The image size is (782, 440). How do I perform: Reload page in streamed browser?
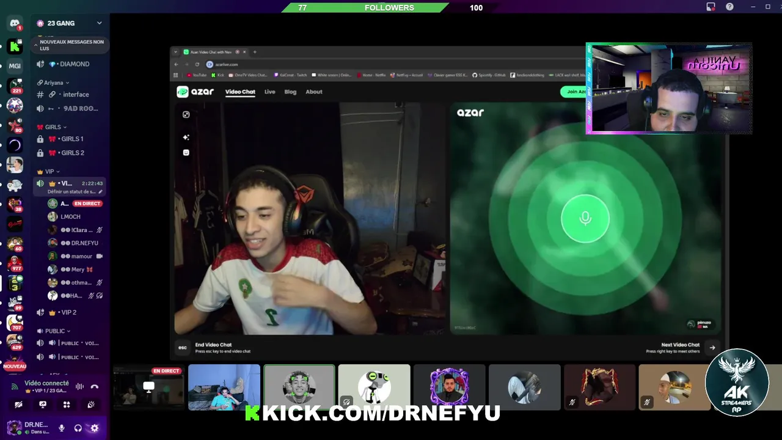coord(197,64)
